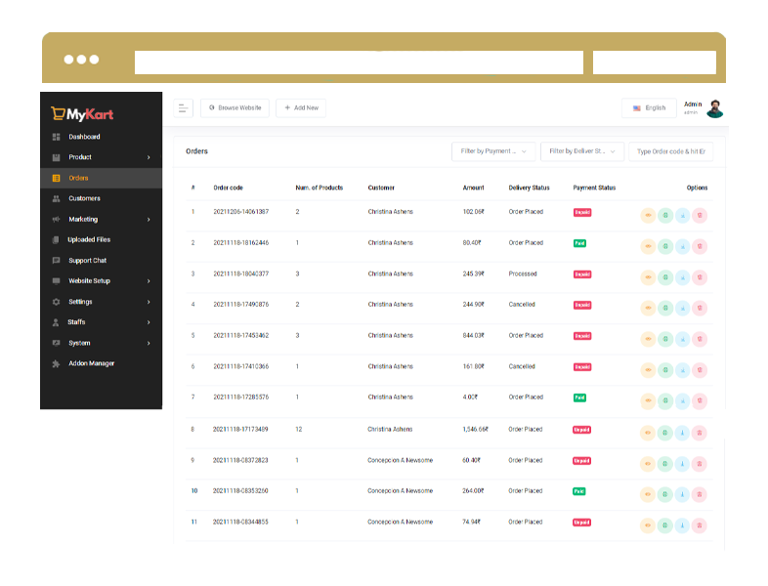768x586 pixels.
Task: Open the Filter by Delivery Status dropdown
Action: coord(581,151)
